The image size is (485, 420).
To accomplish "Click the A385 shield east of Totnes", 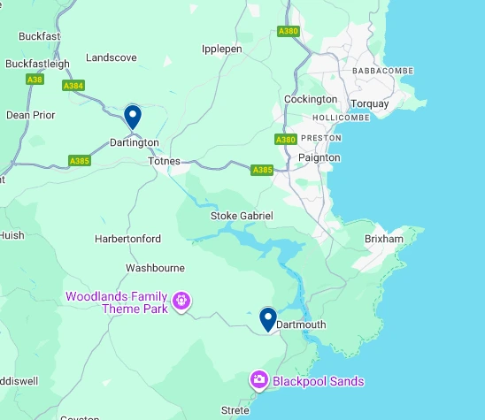I will (x=262, y=170).
